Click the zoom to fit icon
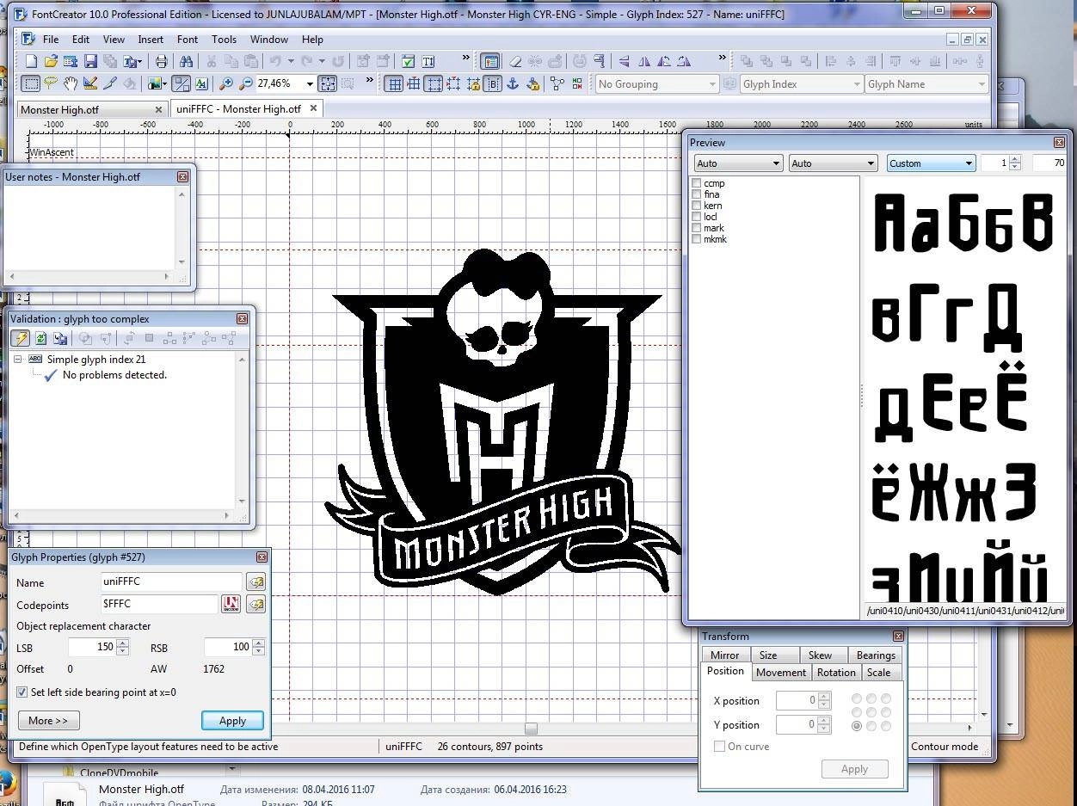This screenshot has height=806, width=1077. click(x=328, y=83)
